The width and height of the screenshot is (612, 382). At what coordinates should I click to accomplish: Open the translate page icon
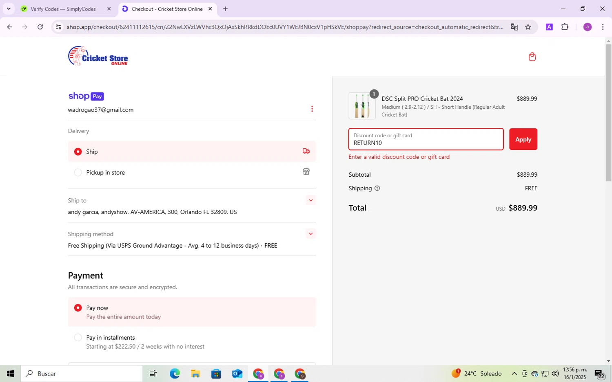click(514, 27)
